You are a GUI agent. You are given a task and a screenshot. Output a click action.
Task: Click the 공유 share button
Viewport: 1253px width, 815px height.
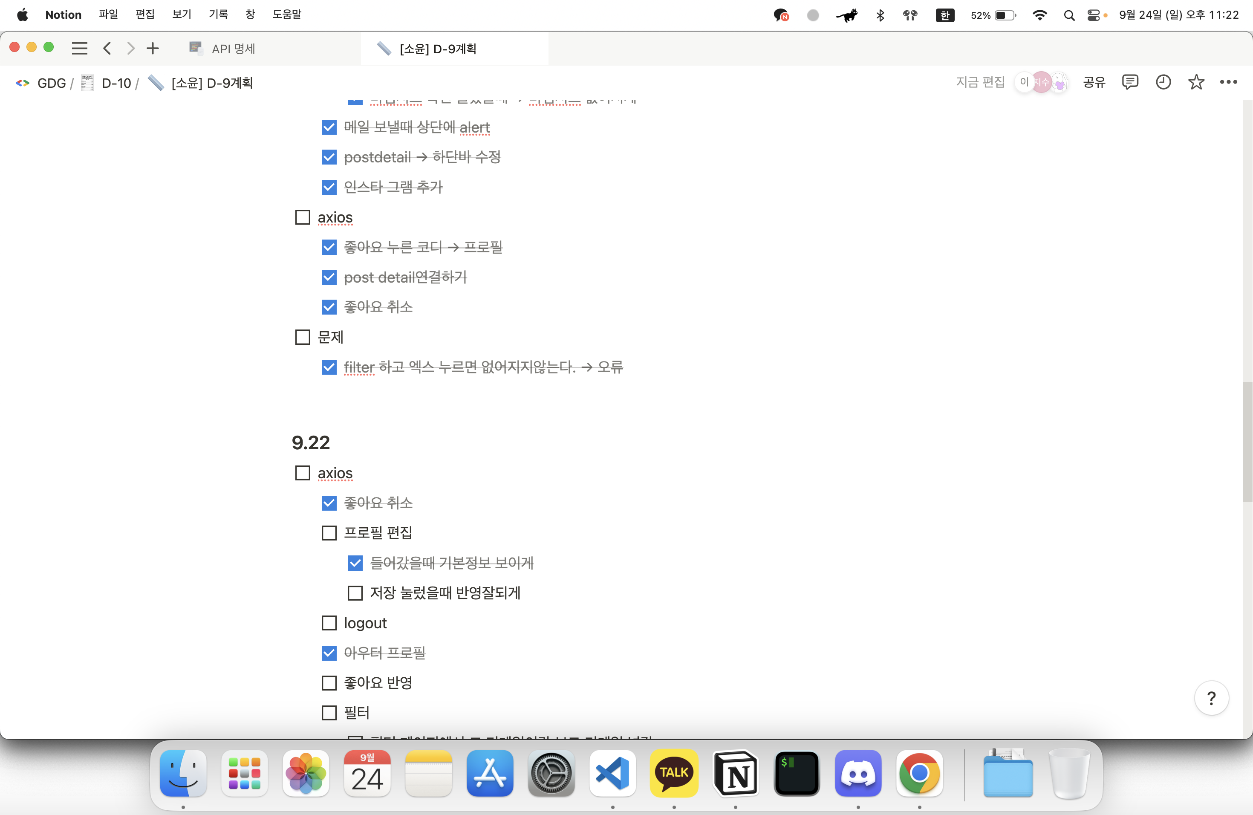[1094, 82]
